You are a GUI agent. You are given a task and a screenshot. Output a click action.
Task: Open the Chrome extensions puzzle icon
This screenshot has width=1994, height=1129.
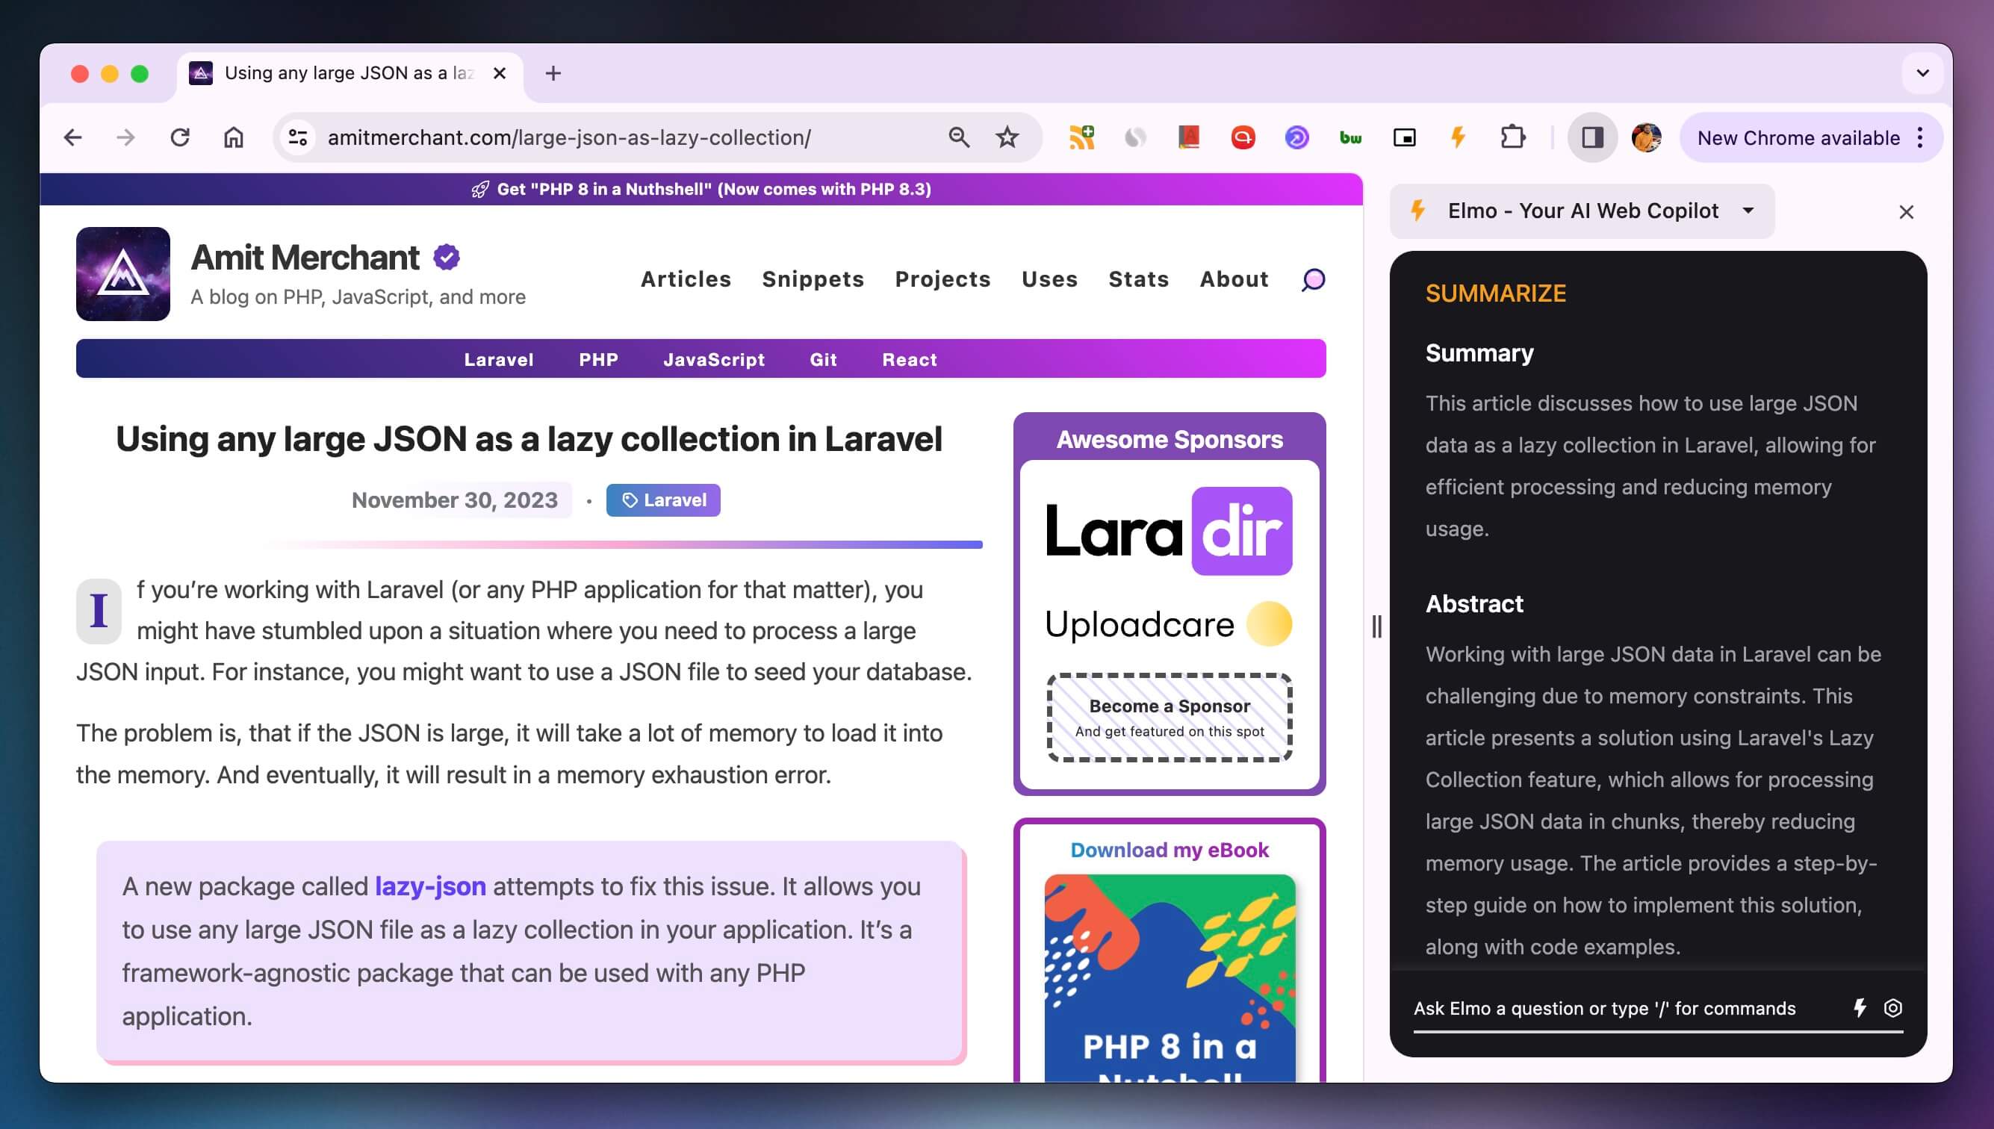(x=1512, y=137)
